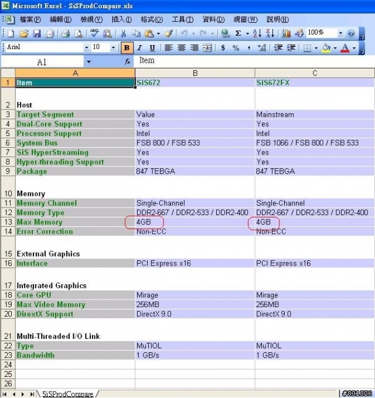Open the 資料(D) menu
Viewport: 375px width, 398px height.
[x=213, y=19]
